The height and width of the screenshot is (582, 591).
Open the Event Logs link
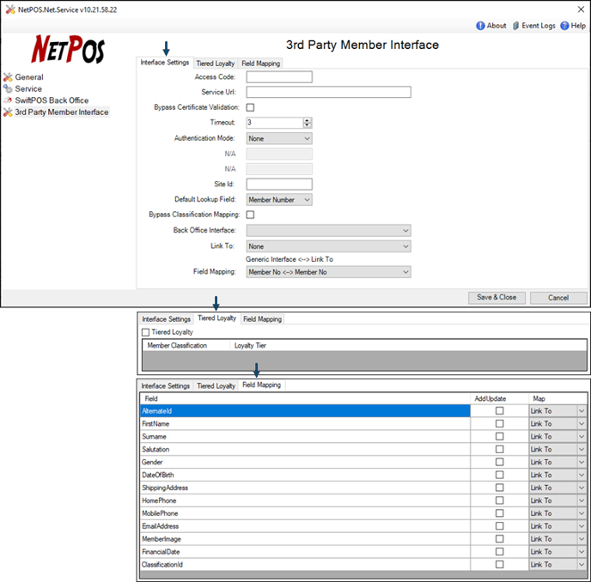coord(539,26)
